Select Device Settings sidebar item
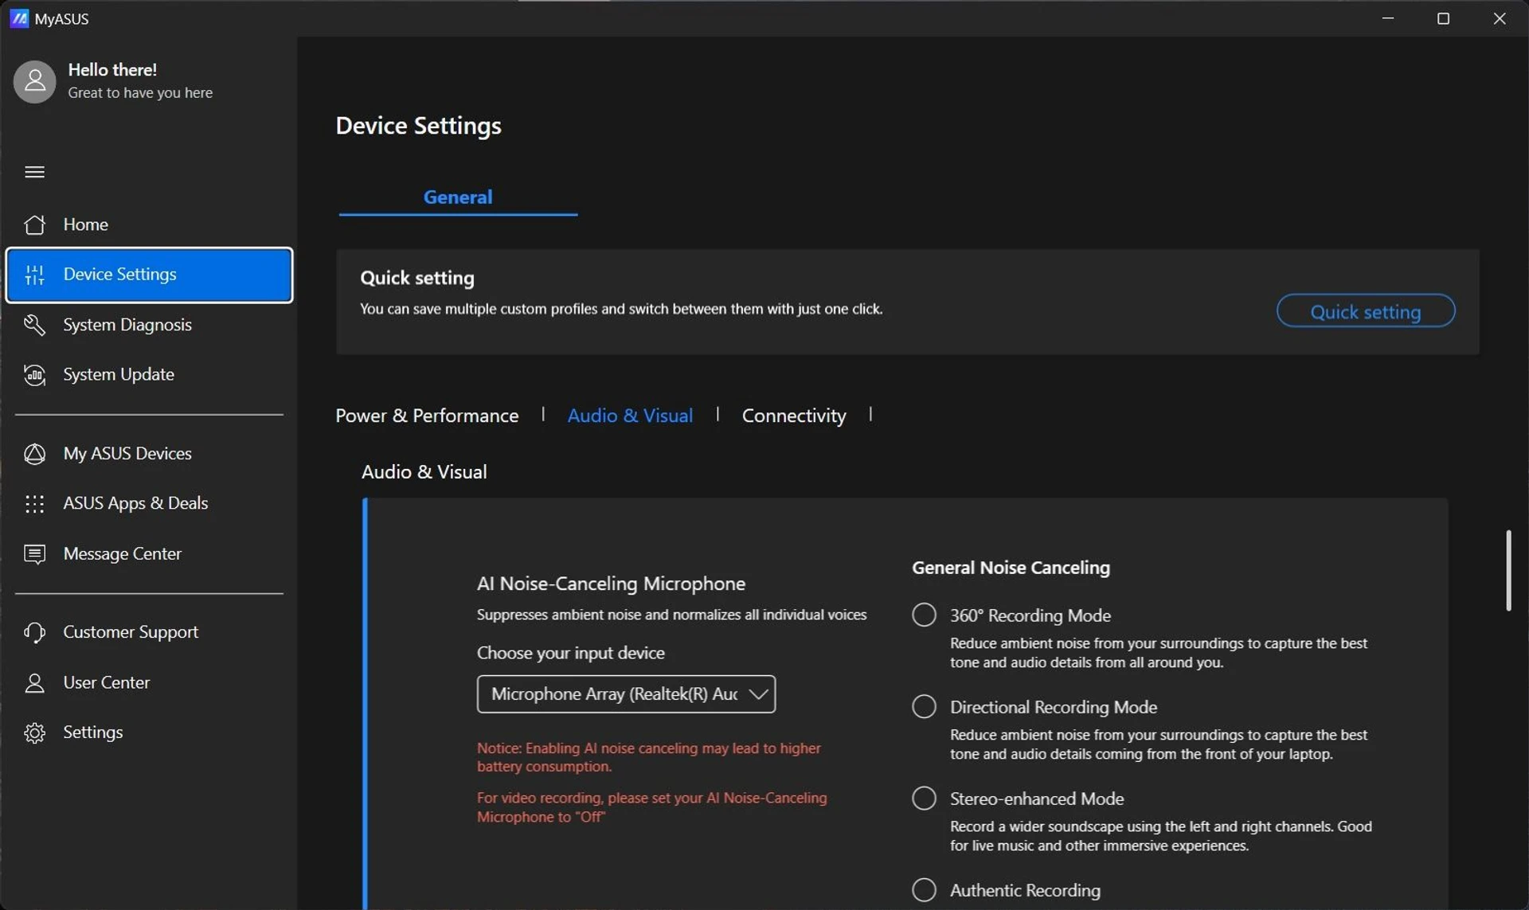Screen dimensions: 1529x910 click(149, 275)
